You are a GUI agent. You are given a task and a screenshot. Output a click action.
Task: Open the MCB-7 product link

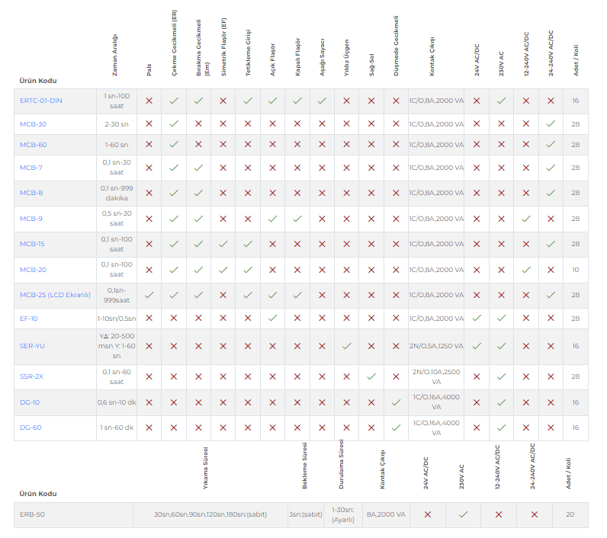tap(31, 168)
